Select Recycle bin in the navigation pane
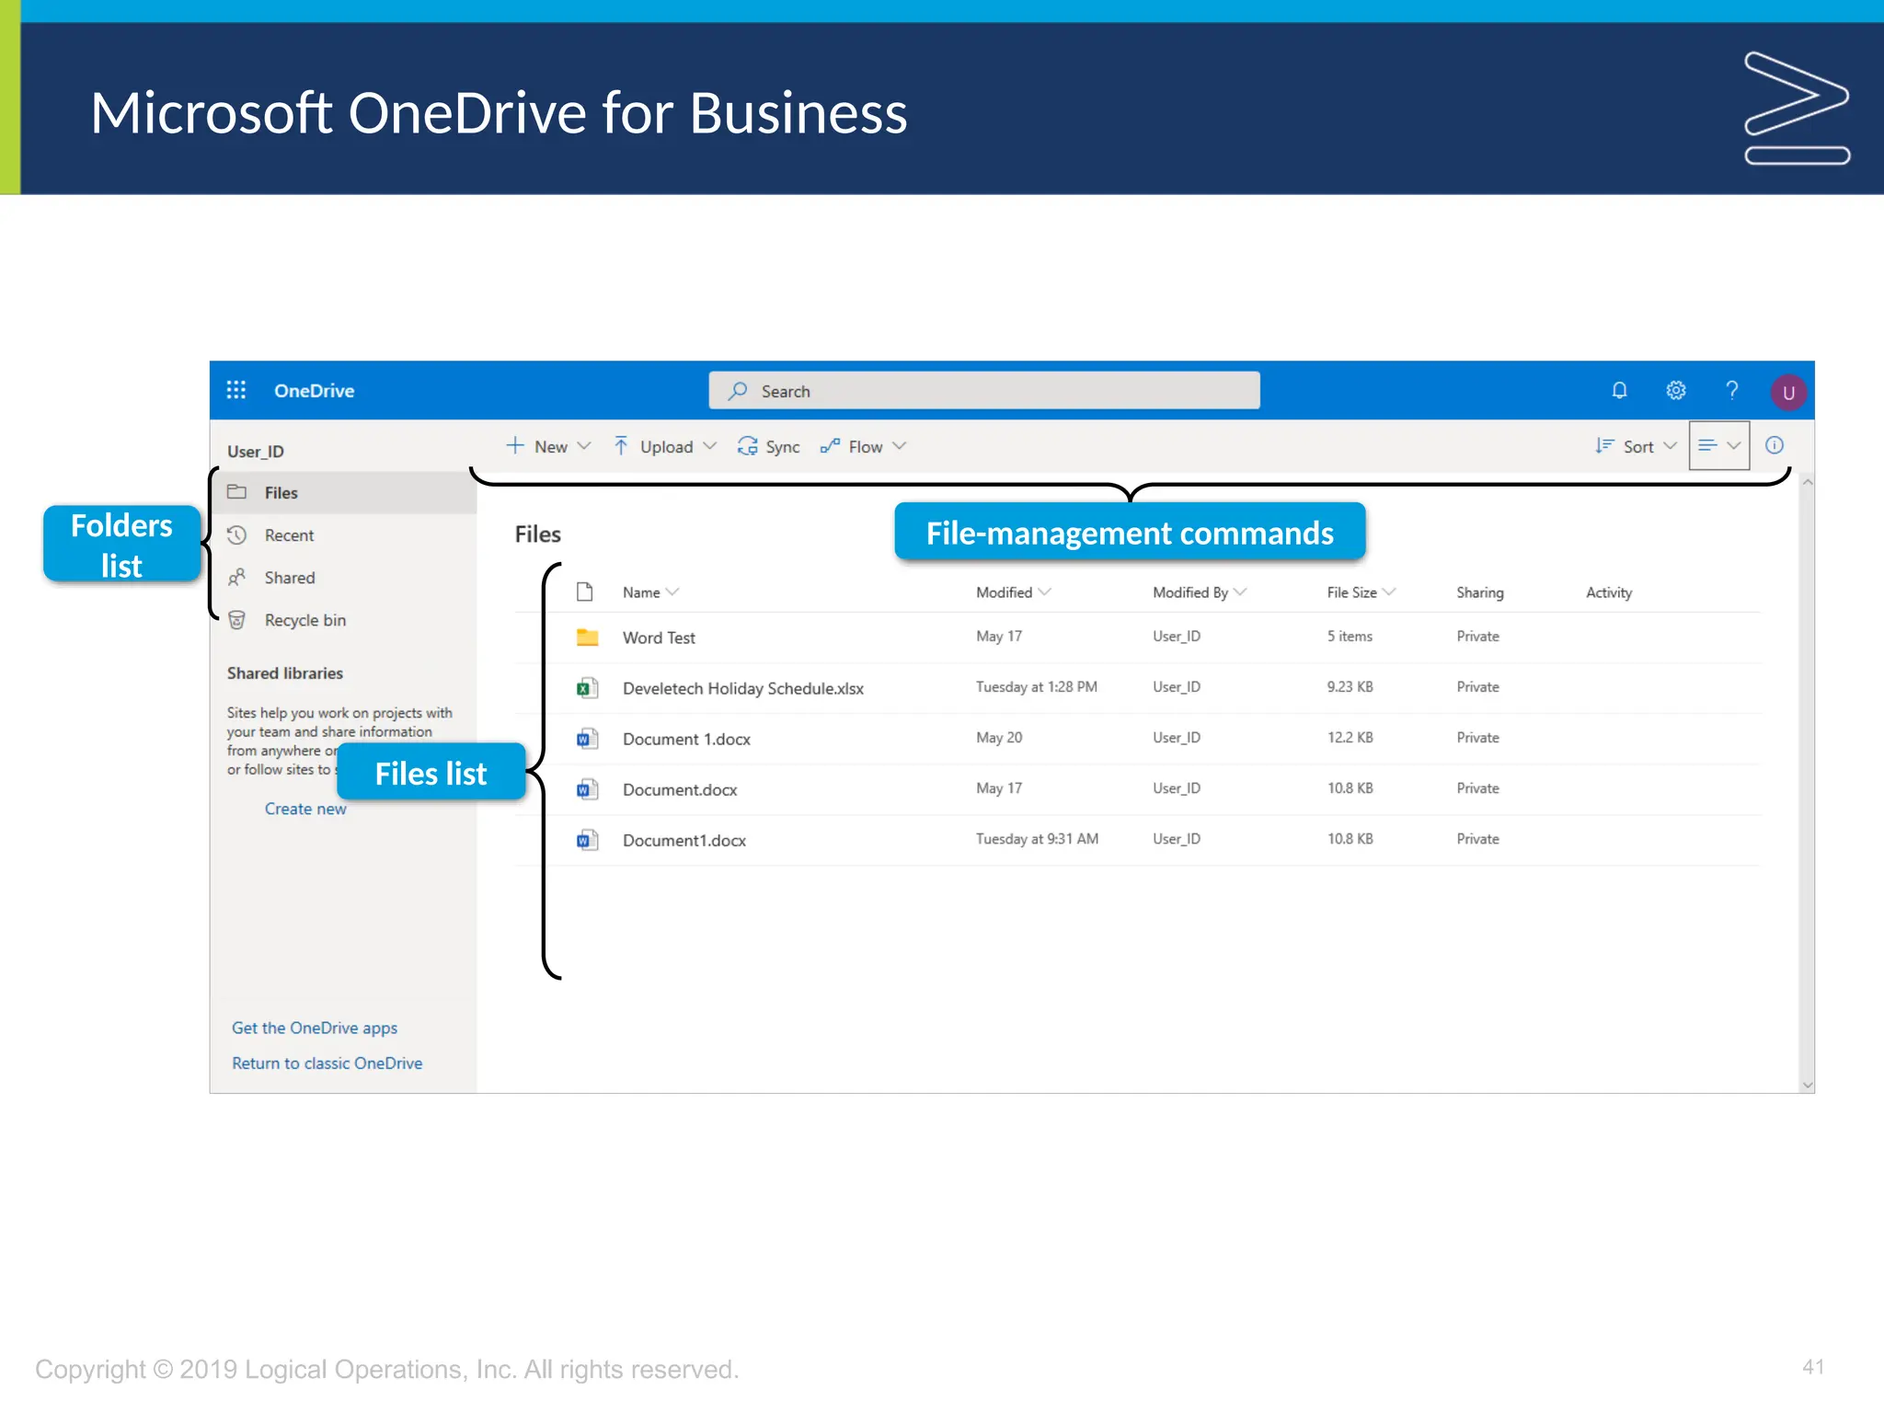 [x=343, y=620]
